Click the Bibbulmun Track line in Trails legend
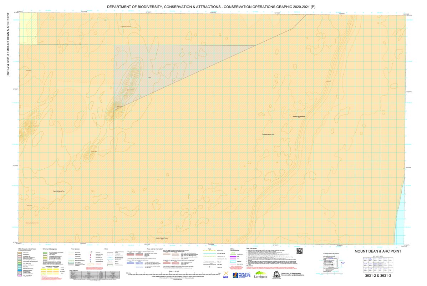This screenshot has width=427, height=286. coord(210,251)
